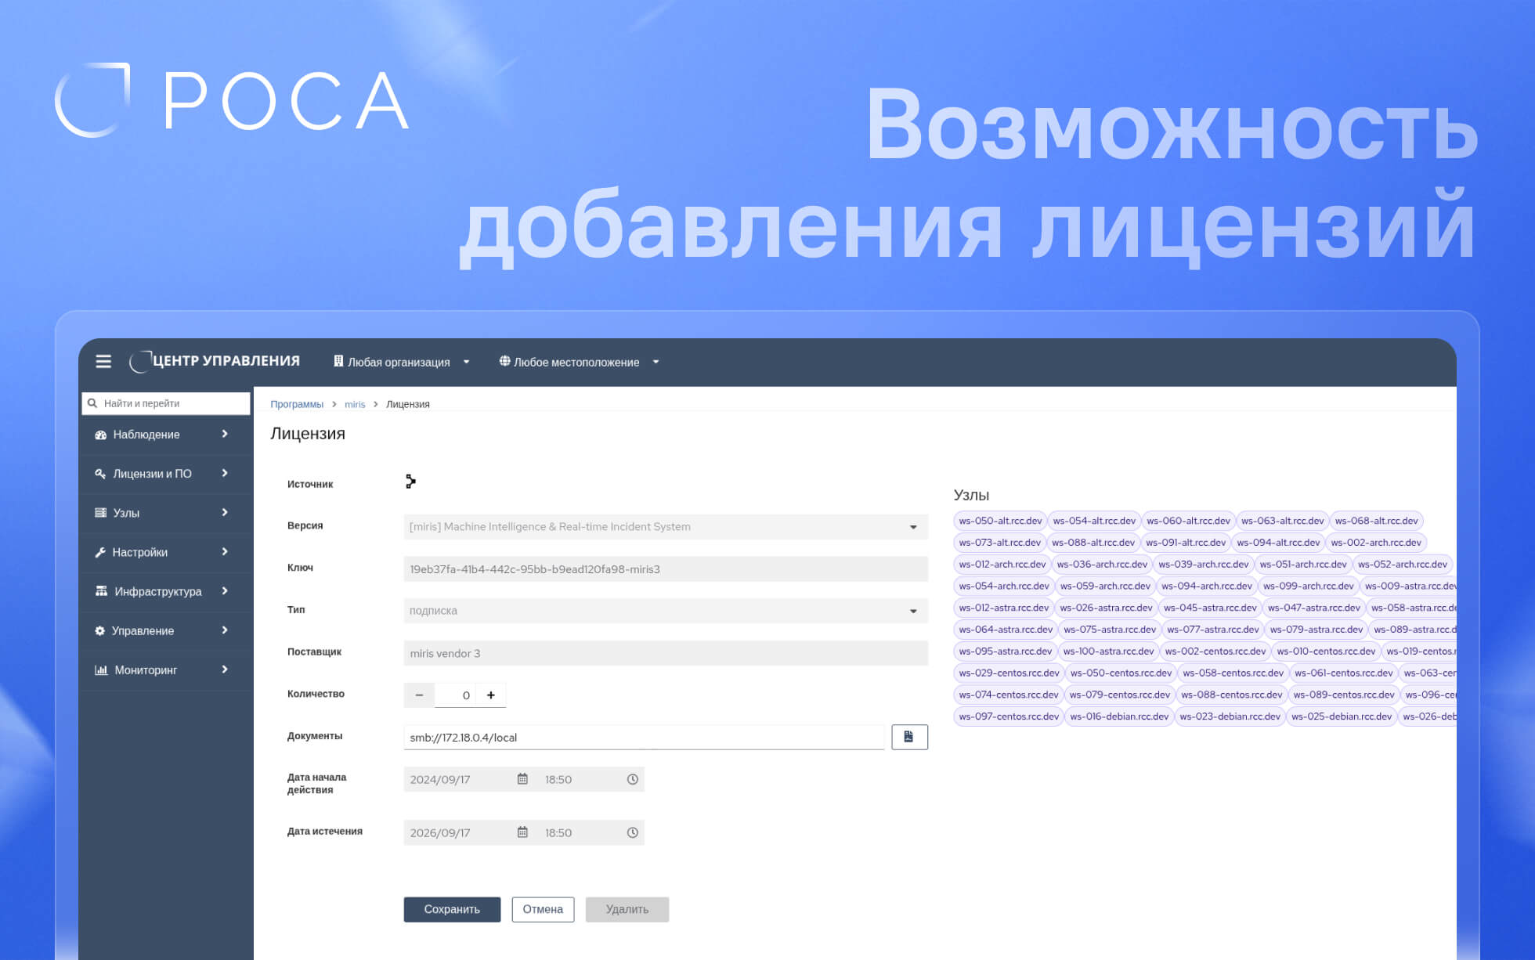Click the ws-050-alt.rcc.dev node tag

(1000, 521)
